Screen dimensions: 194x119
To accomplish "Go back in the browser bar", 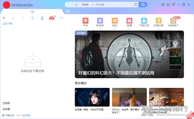I will [x=68, y=5].
